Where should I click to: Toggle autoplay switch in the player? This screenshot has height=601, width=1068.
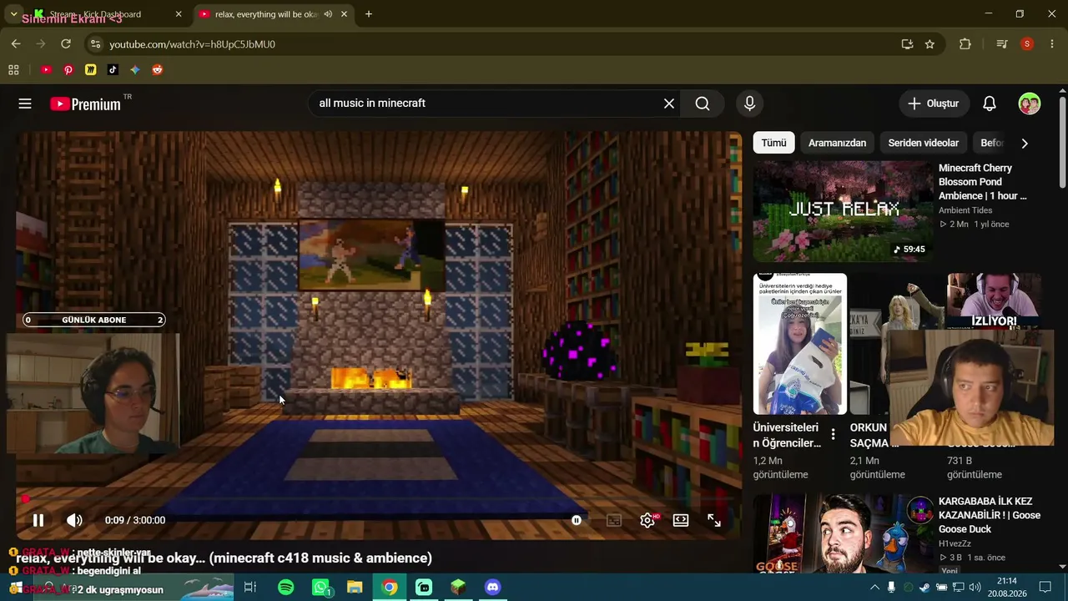pyautogui.click(x=577, y=520)
